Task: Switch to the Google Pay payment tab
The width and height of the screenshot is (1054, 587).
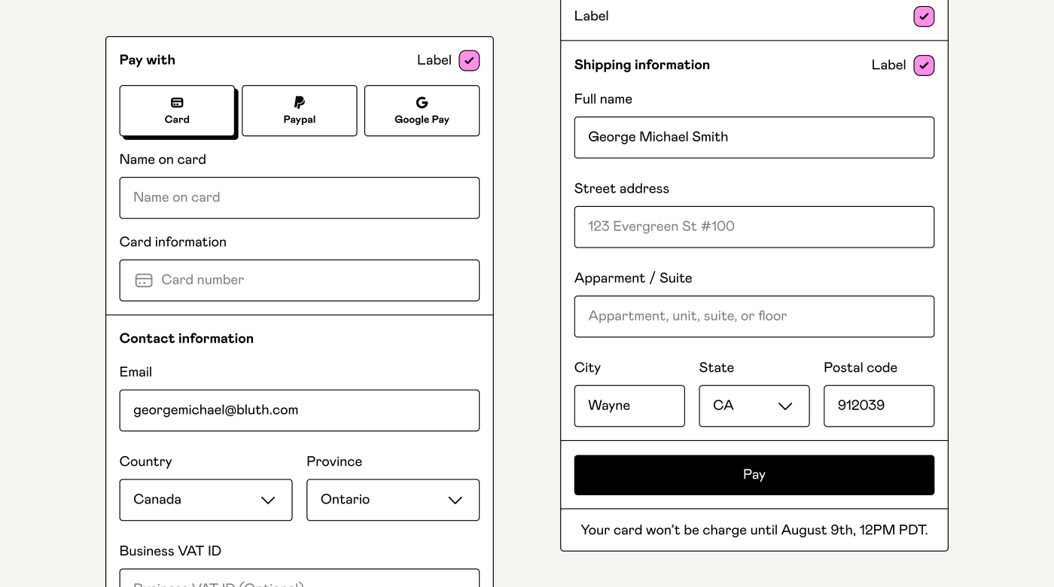Action: [x=422, y=111]
